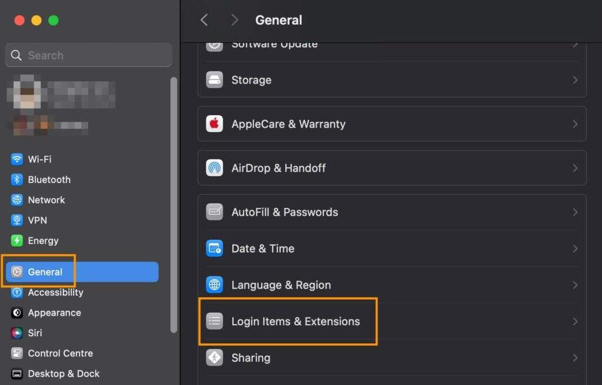
Task: Click the AirDrop & Handoff icon
Action: [x=215, y=168]
